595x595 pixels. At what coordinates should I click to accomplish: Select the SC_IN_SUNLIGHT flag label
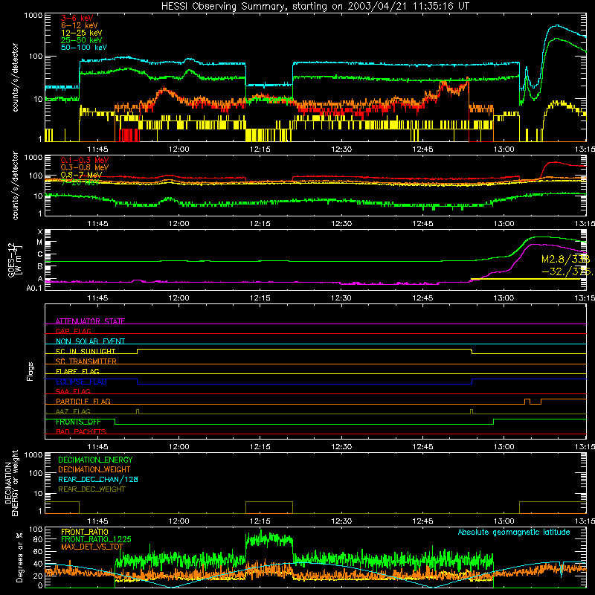(x=86, y=351)
